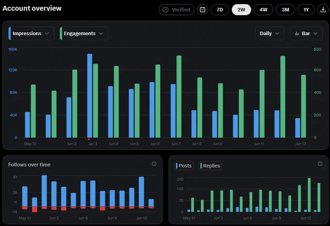Open the Engagements metric dropdown

(84, 33)
